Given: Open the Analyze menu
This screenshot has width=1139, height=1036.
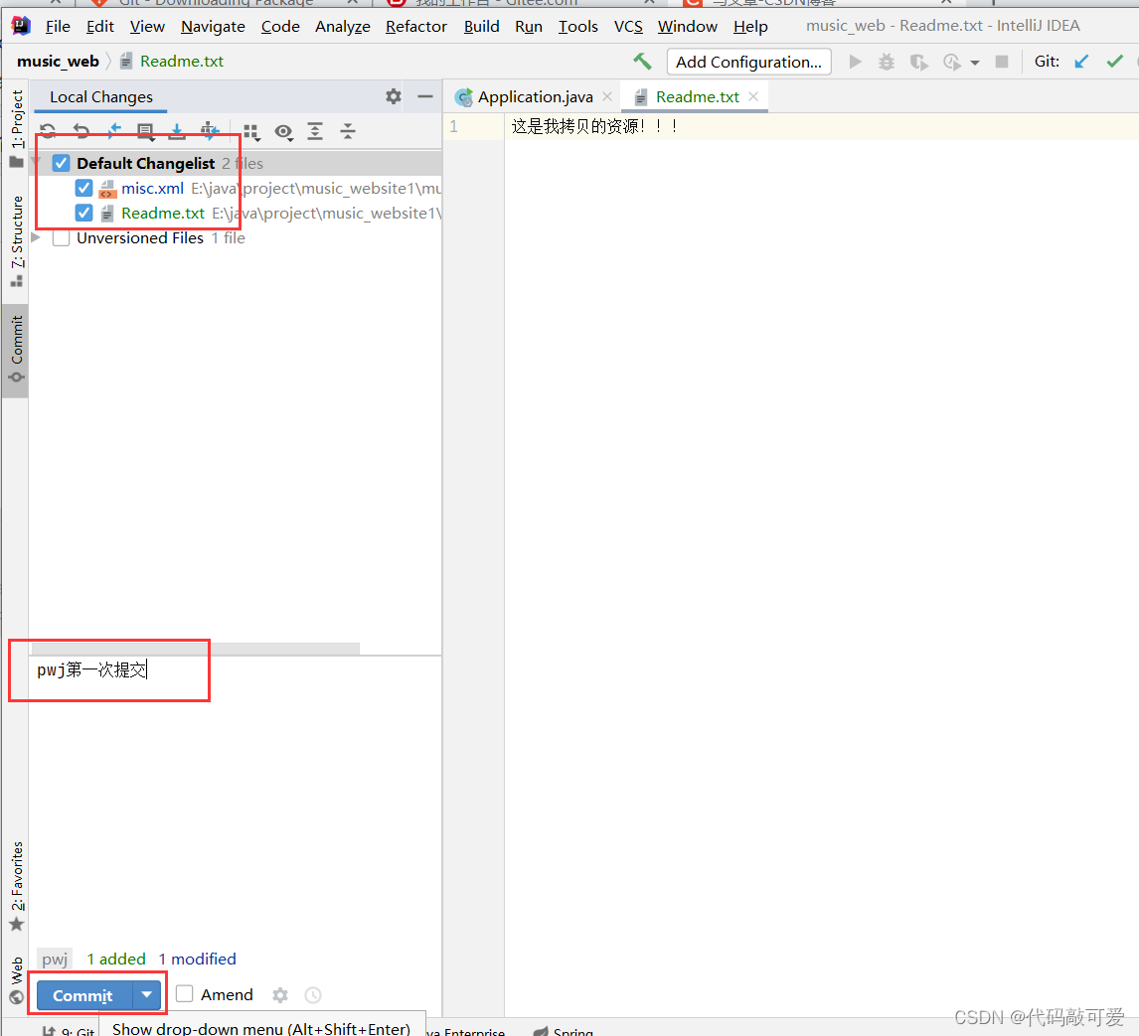Looking at the screenshot, I should pyautogui.click(x=342, y=27).
